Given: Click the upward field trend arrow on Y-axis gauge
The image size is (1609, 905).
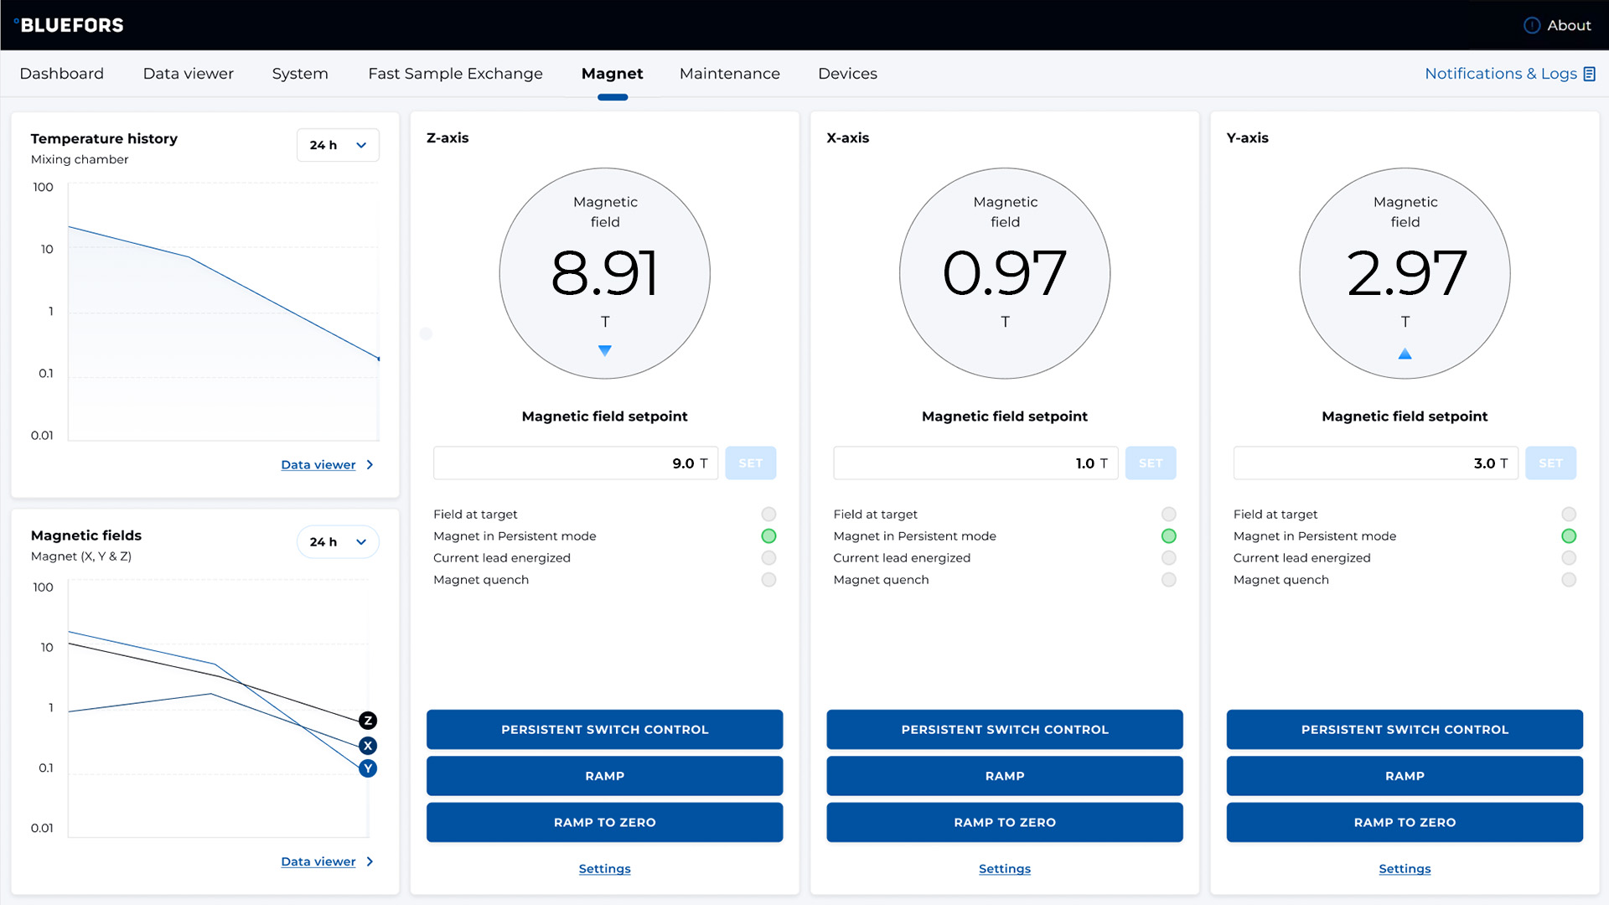Looking at the screenshot, I should pos(1405,354).
